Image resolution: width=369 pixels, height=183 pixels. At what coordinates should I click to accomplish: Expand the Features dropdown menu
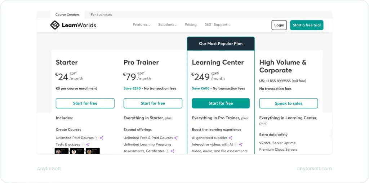coord(141,25)
